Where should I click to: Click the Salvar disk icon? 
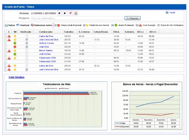[6, 25]
